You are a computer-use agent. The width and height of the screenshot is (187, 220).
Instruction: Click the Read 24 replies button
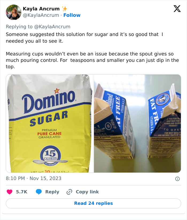[x=93, y=203]
